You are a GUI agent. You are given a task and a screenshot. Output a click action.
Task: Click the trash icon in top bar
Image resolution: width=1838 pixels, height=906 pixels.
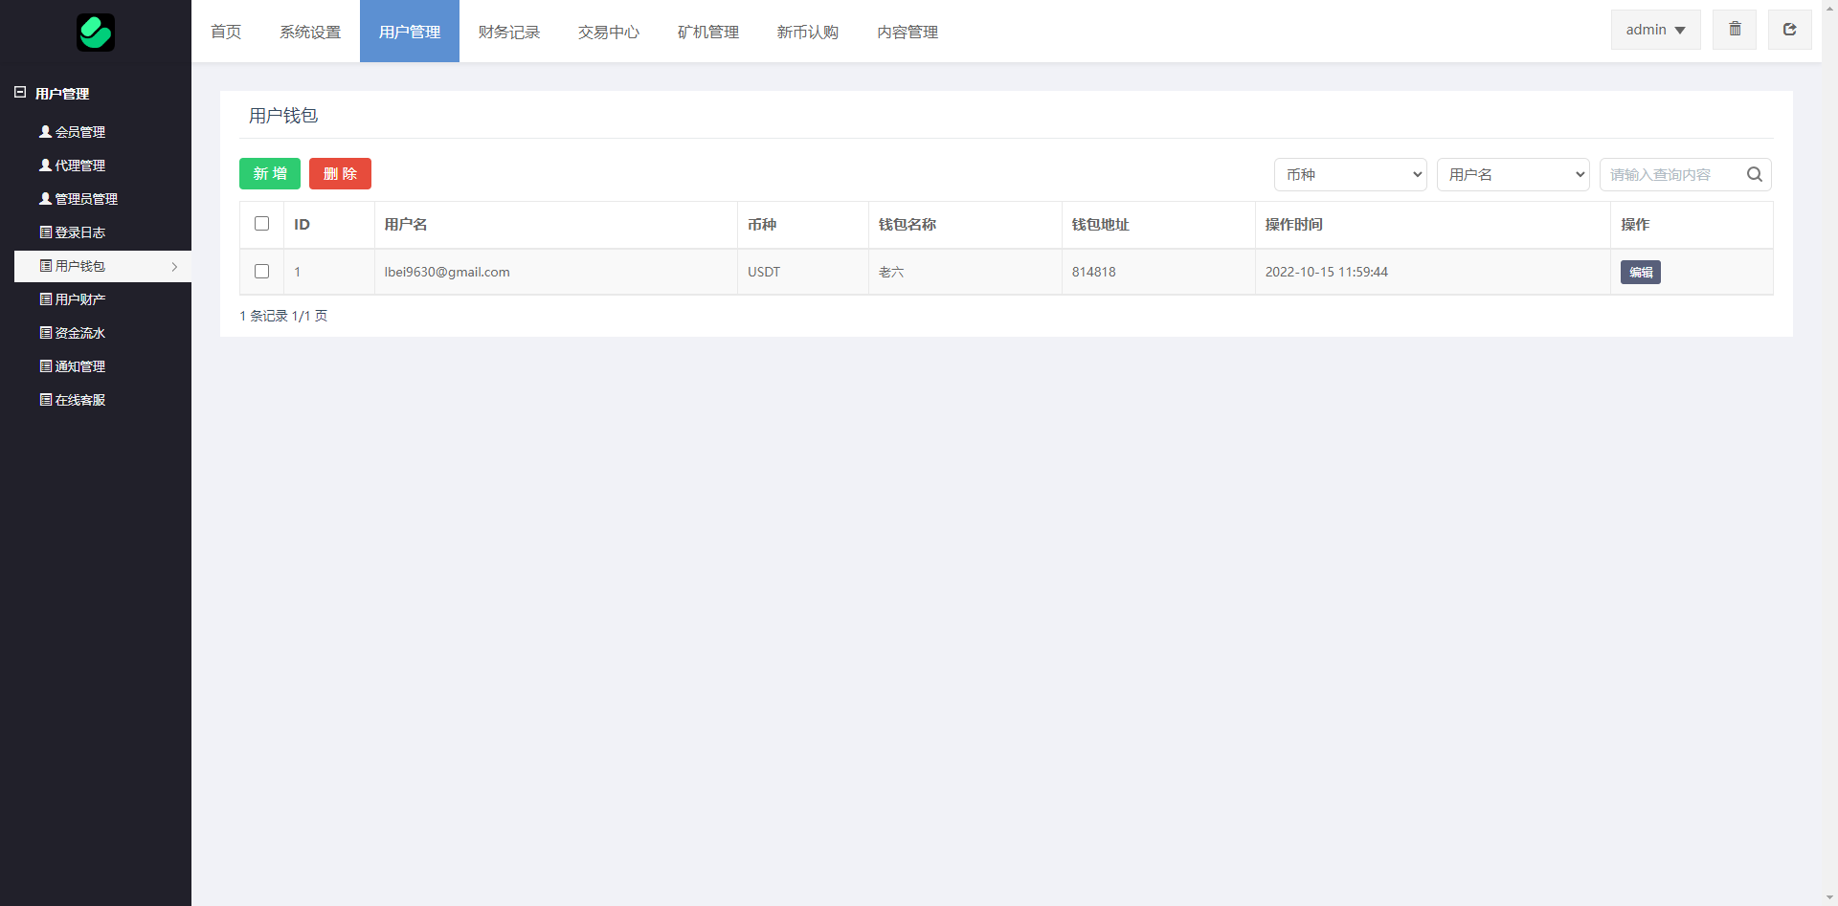pos(1735,30)
